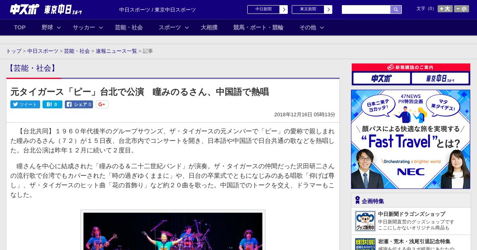Open the 東京新聞 site link button
Viewport: 477px width, 250px height.
(308, 10)
